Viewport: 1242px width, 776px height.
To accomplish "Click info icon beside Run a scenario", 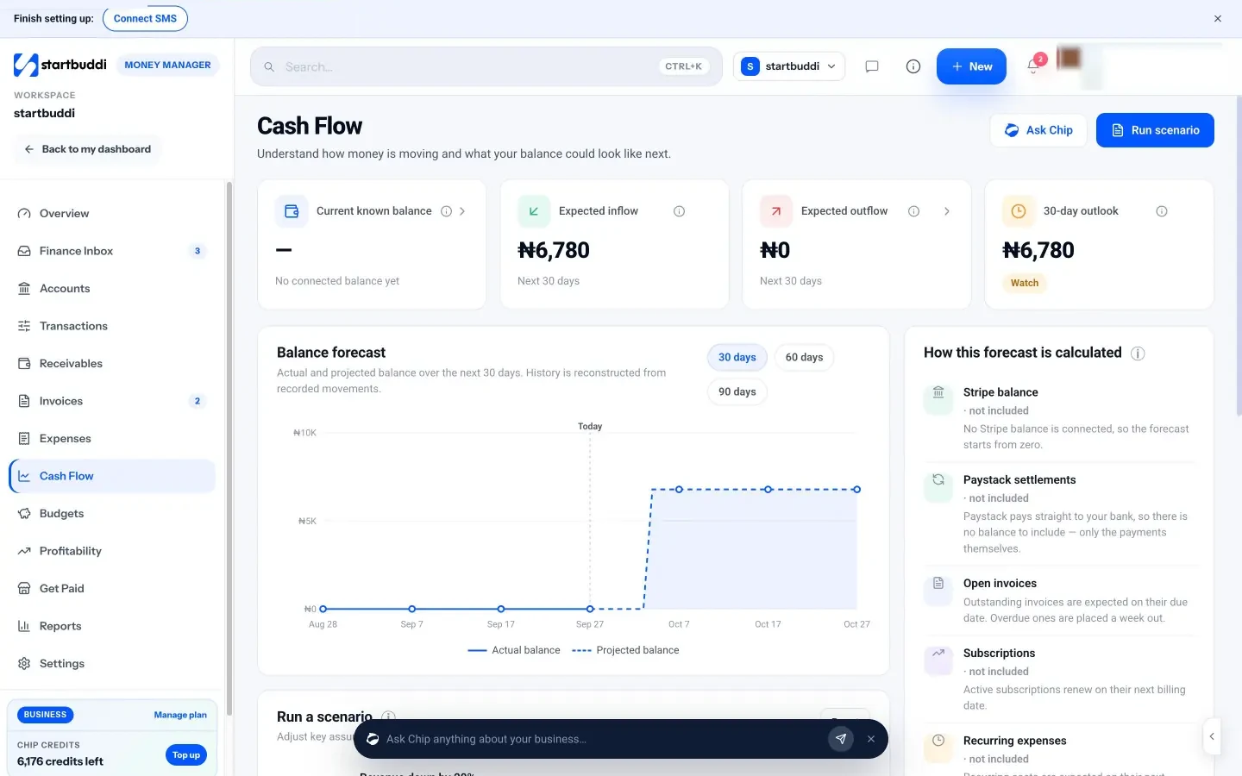I will pyautogui.click(x=388, y=717).
